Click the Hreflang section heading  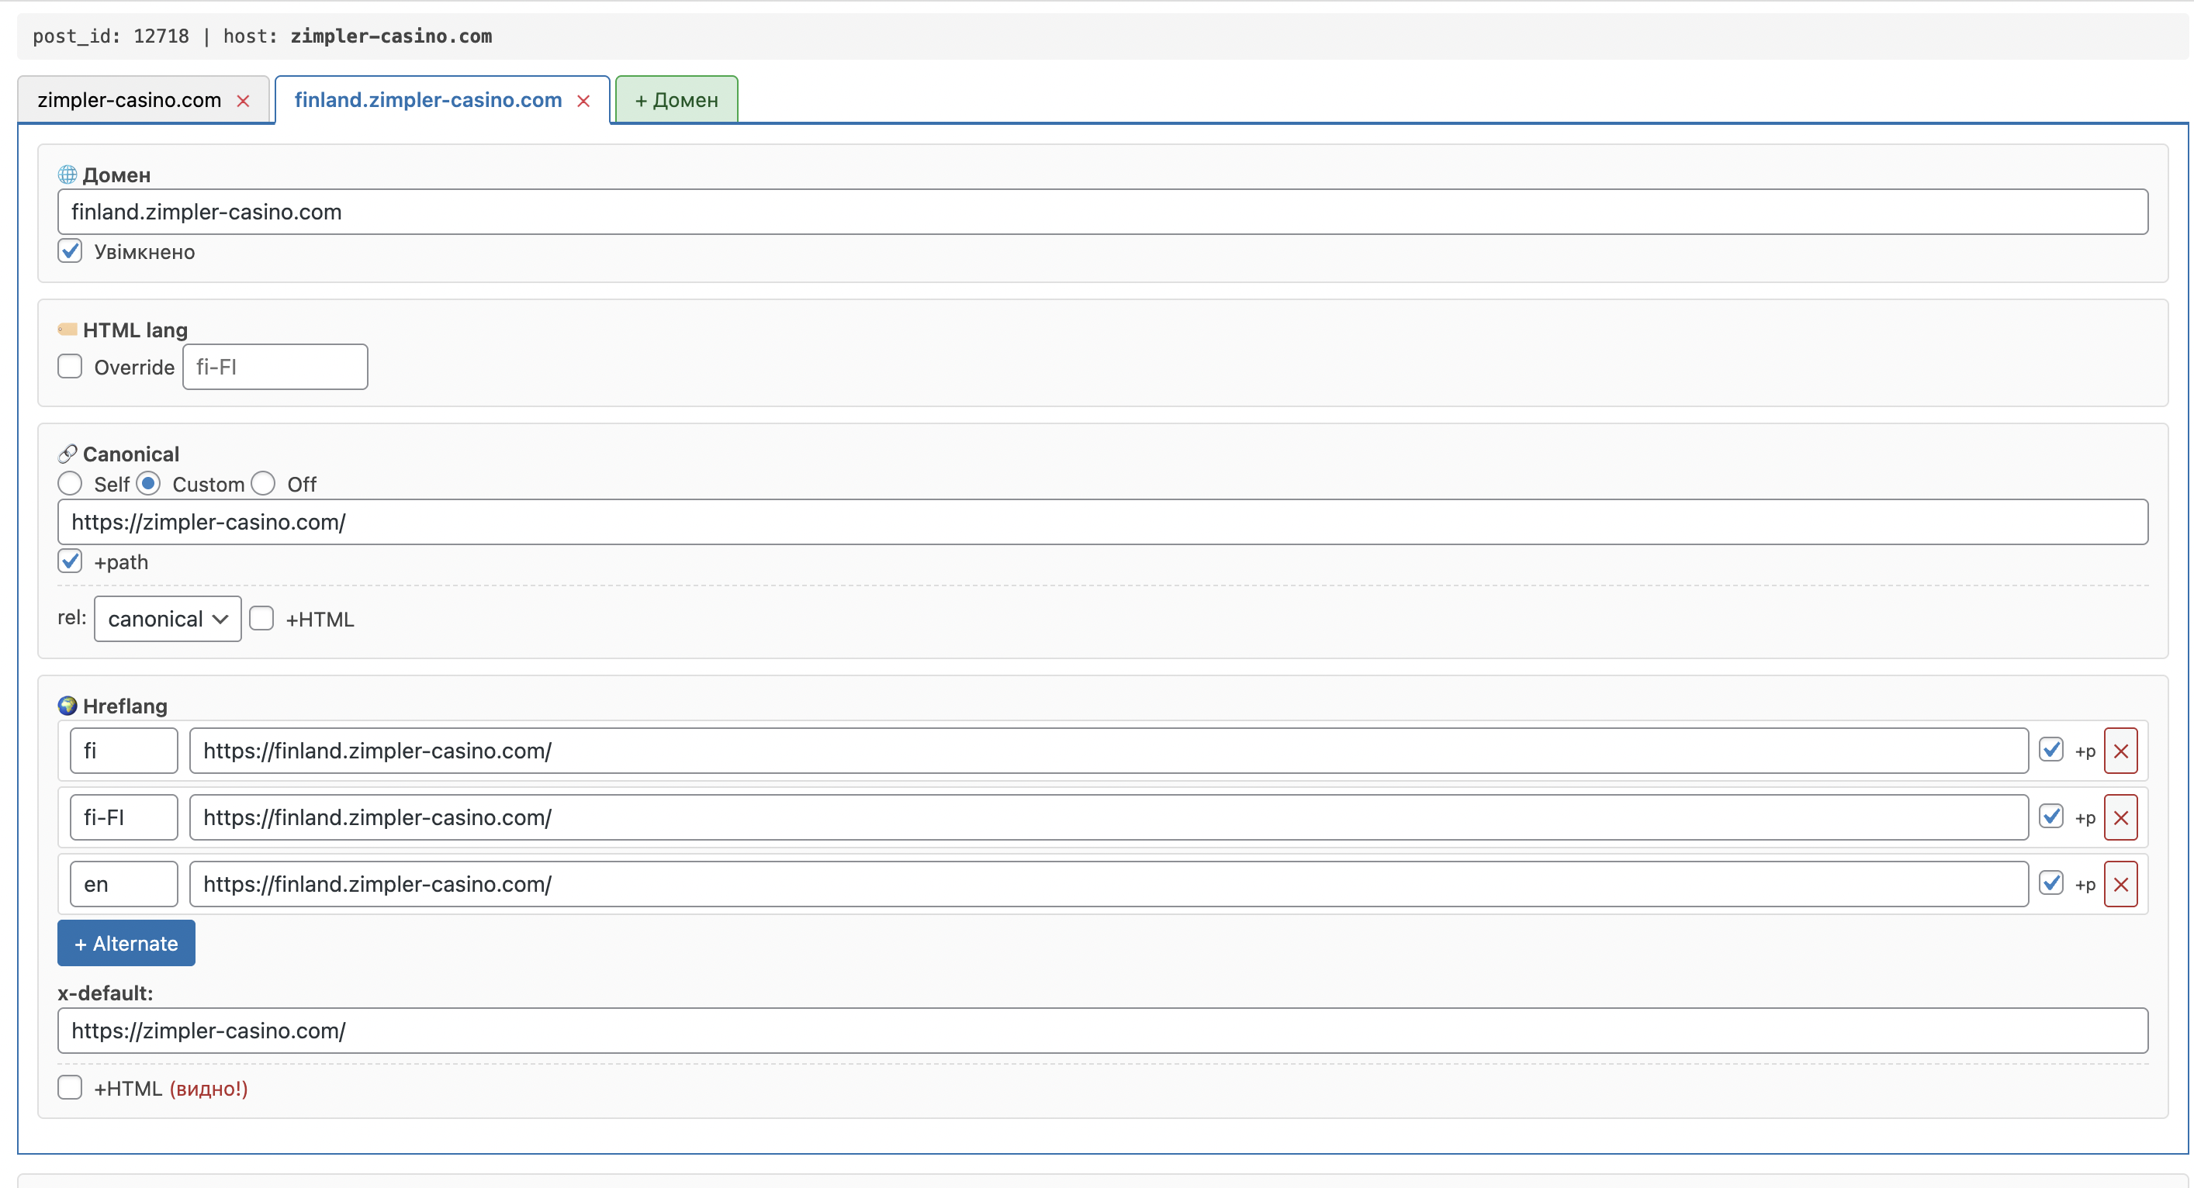click(x=125, y=706)
